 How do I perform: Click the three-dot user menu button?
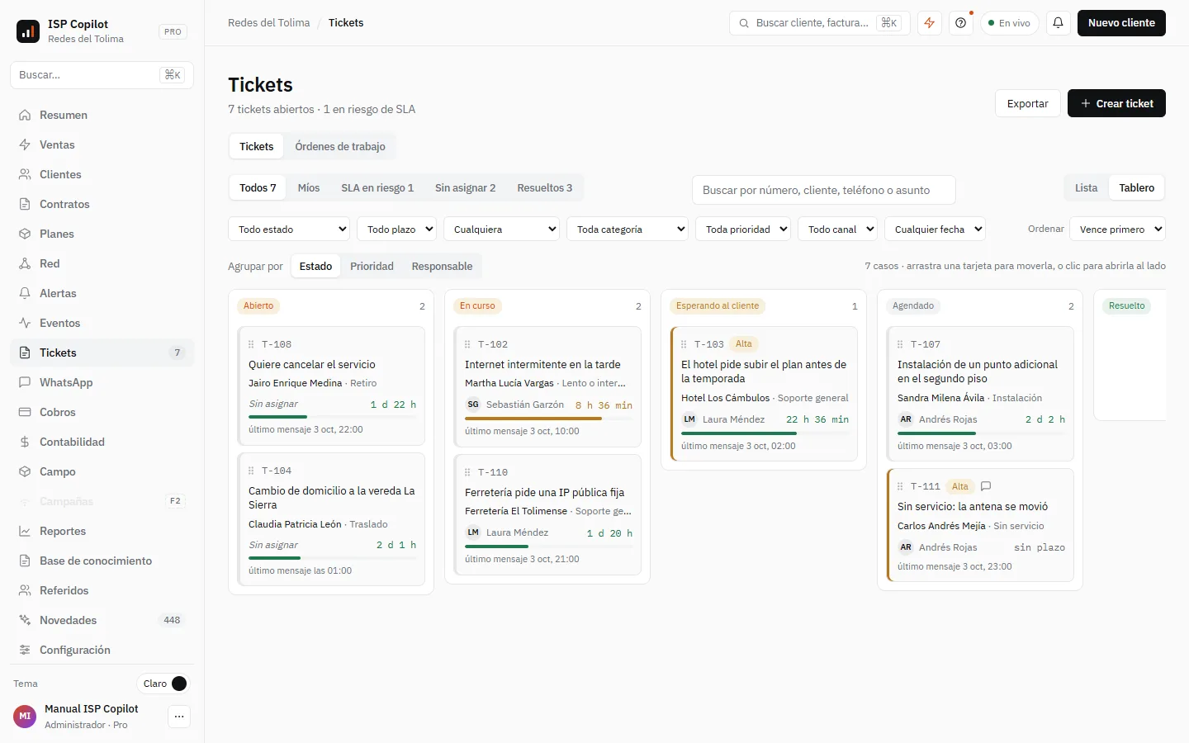point(179,717)
